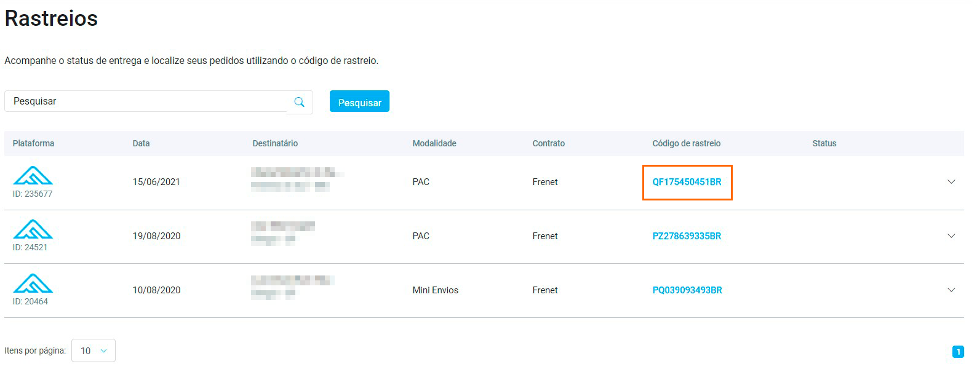Click the Código de rastreio column header
This screenshot has height=380, width=977.
[686, 143]
